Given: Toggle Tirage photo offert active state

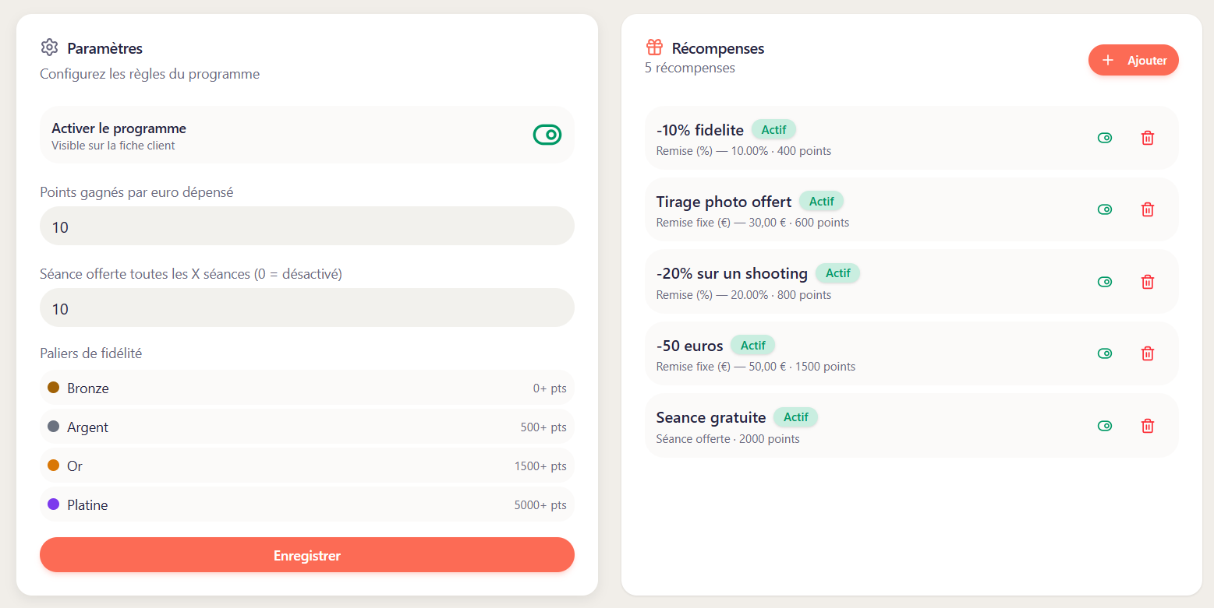Looking at the screenshot, I should click(1104, 209).
